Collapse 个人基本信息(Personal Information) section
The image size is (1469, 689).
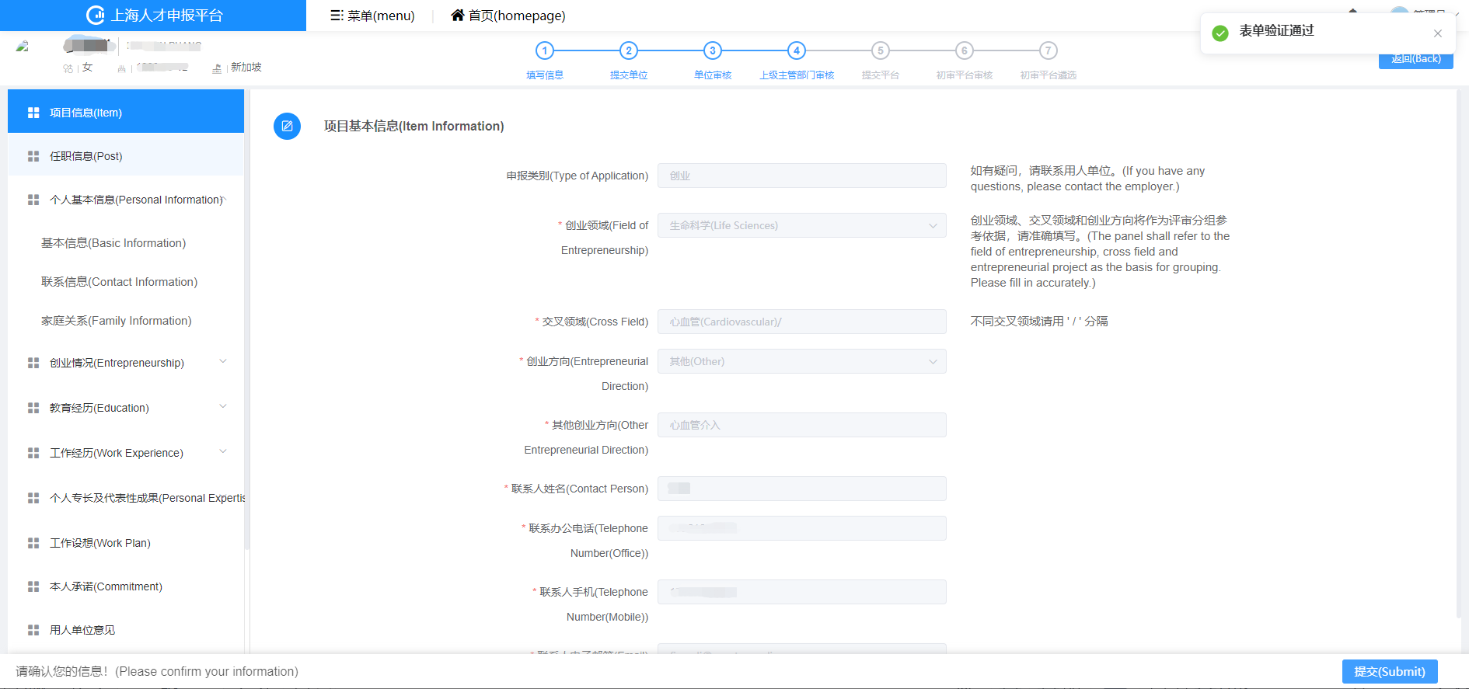pyautogui.click(x=126, y=200)
